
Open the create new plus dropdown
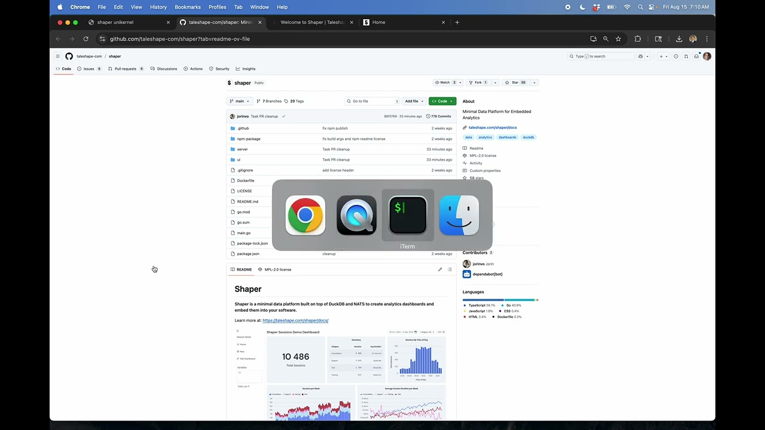(663, 56)
